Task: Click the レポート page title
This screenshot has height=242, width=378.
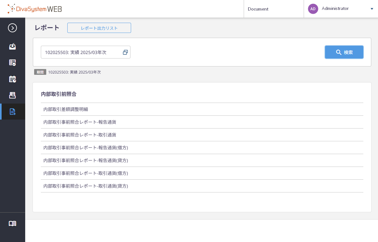Action: (x=47, y=28)
